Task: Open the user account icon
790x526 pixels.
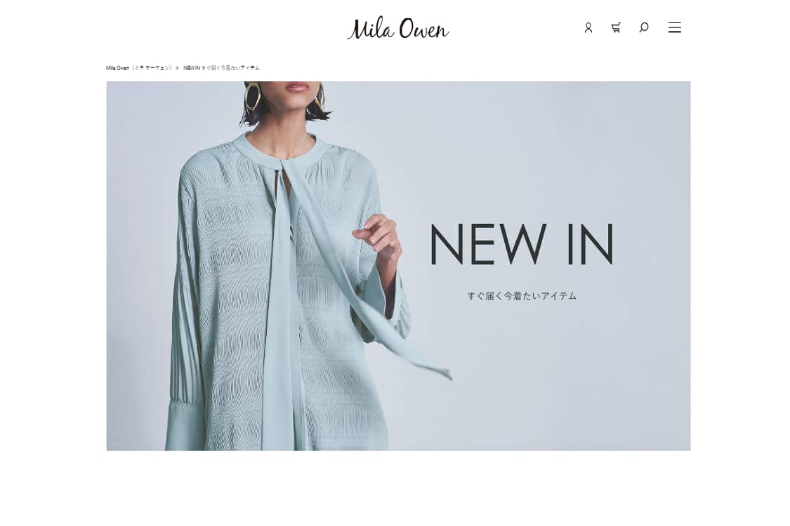Action: [x=588, y=27]
